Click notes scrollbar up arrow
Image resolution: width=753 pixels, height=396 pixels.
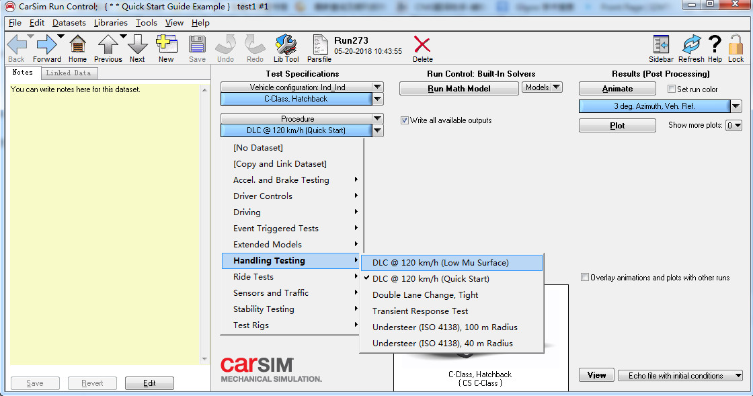pyautogui.click(x=204, y=90)
